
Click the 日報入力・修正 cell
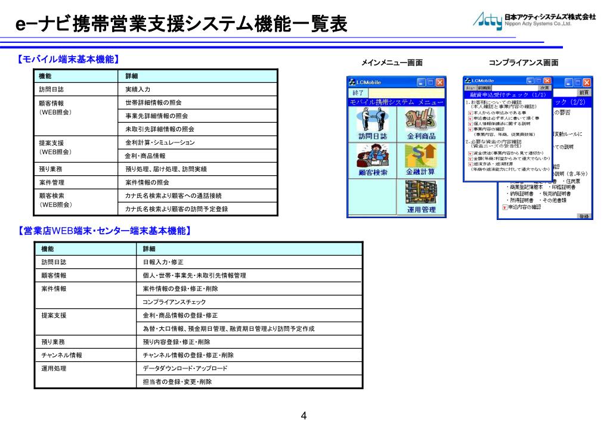coord(249,262)
